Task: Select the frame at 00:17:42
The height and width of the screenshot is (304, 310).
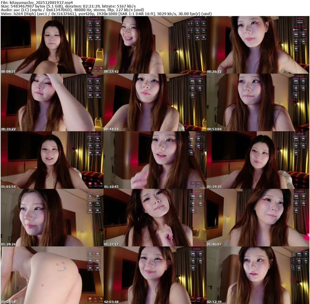Action: [x=155, y=45]
